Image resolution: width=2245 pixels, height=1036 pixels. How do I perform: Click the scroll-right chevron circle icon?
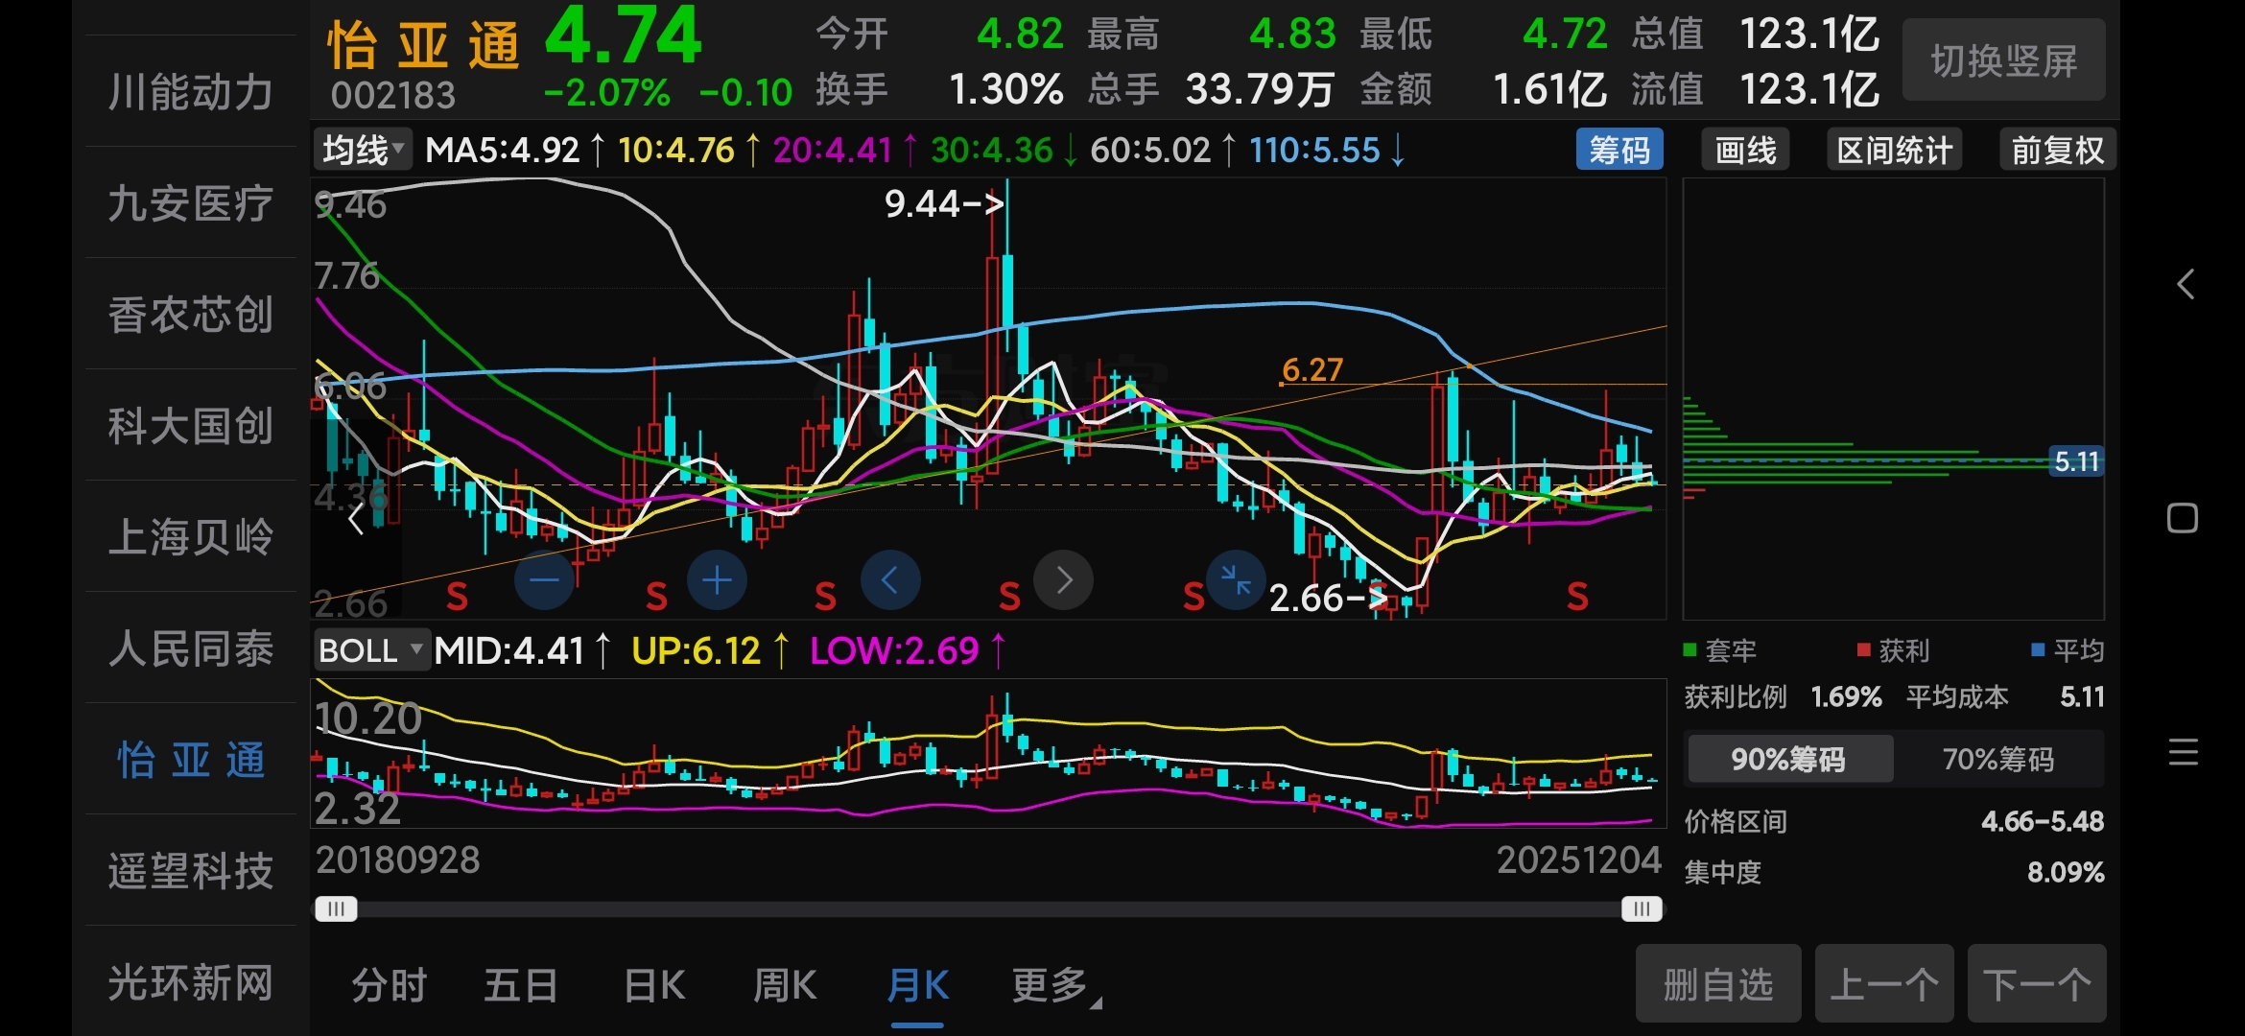point(1063,580)
